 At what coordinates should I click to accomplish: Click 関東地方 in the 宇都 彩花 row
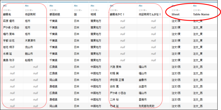96,41
